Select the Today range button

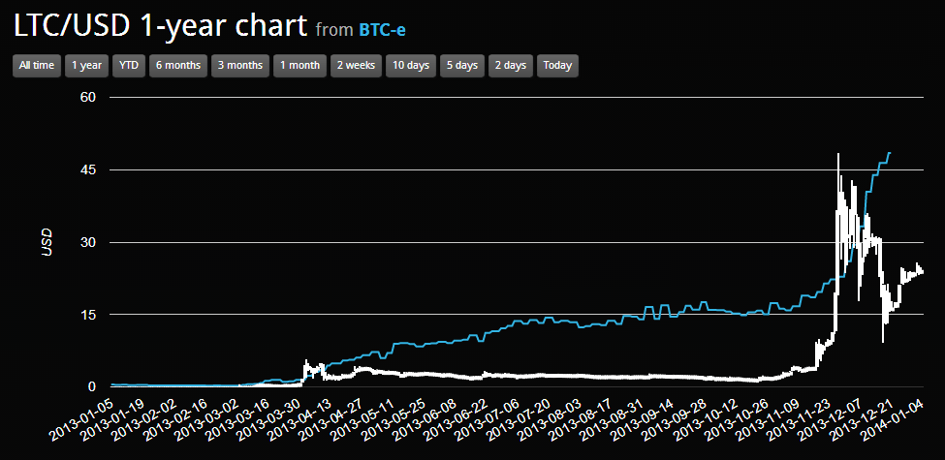[x=557, y=66]
